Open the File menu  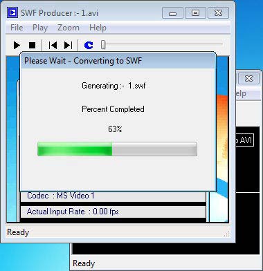(x=17, y=28)
